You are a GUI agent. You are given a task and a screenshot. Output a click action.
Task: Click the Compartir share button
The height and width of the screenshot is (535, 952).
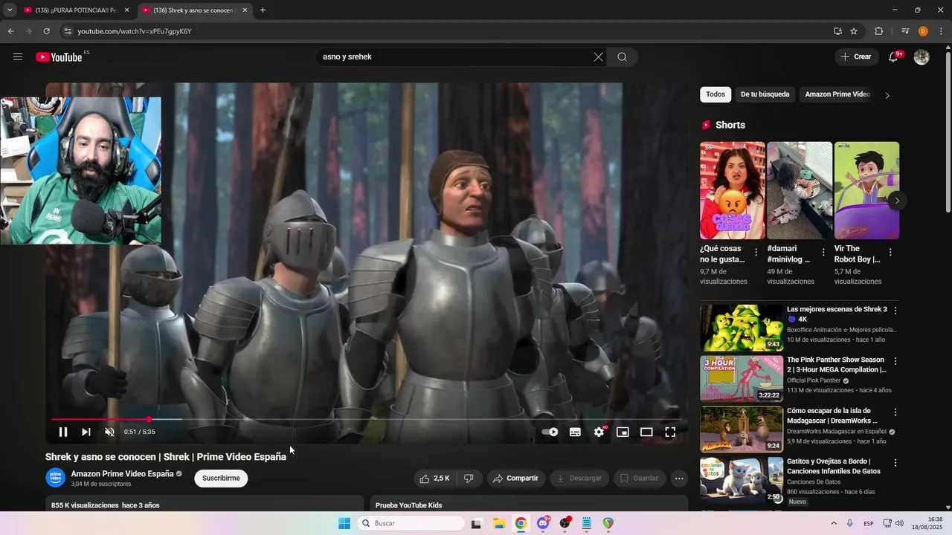point(516,479)
